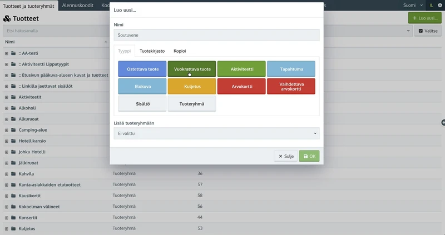Select the Kuljetus type button
The image size is (445, 235).
(x=192, y=87)
